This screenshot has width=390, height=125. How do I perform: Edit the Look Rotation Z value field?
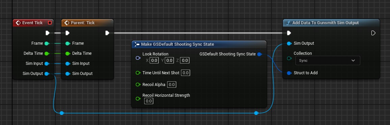point(185,60)
